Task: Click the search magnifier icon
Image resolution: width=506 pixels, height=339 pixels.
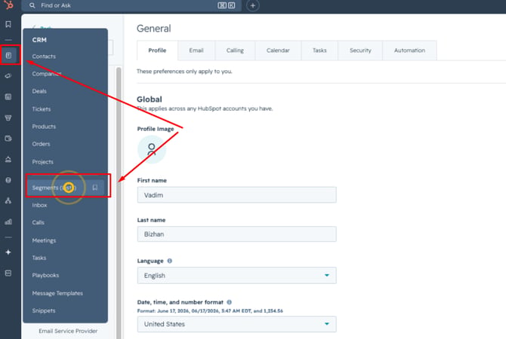Action: tap(32, 5)
